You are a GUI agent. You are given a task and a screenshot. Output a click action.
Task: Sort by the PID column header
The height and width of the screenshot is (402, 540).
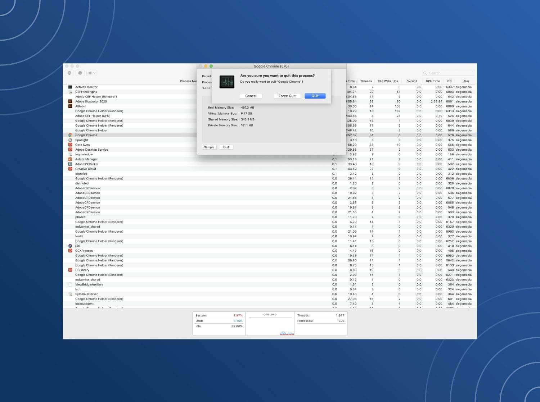(x=449, y=81)
